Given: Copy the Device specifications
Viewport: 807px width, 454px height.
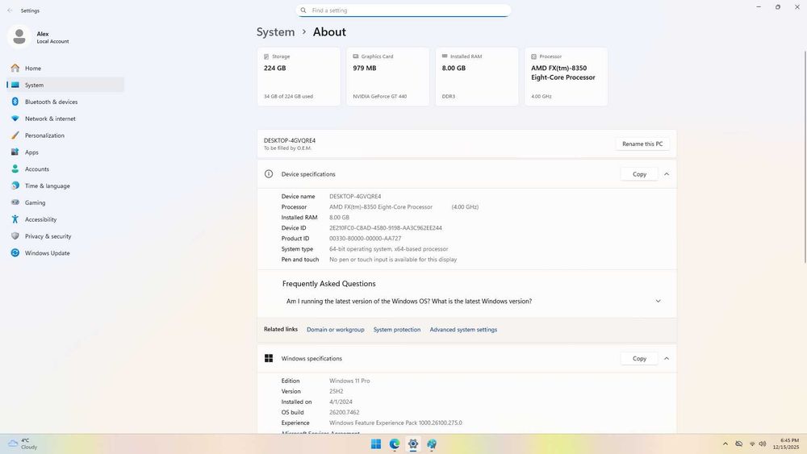Looking at the screenshot, I should click(x=639, y=174).
